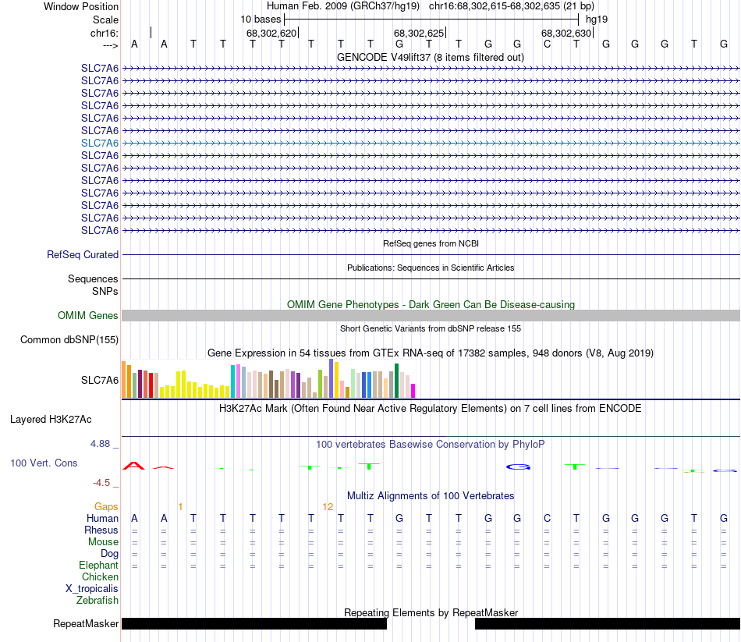This screenshot has width=741, height=642.
Task: Open Multiz Alignments of 100 Vertebrates title
Action: coord(431,496)
